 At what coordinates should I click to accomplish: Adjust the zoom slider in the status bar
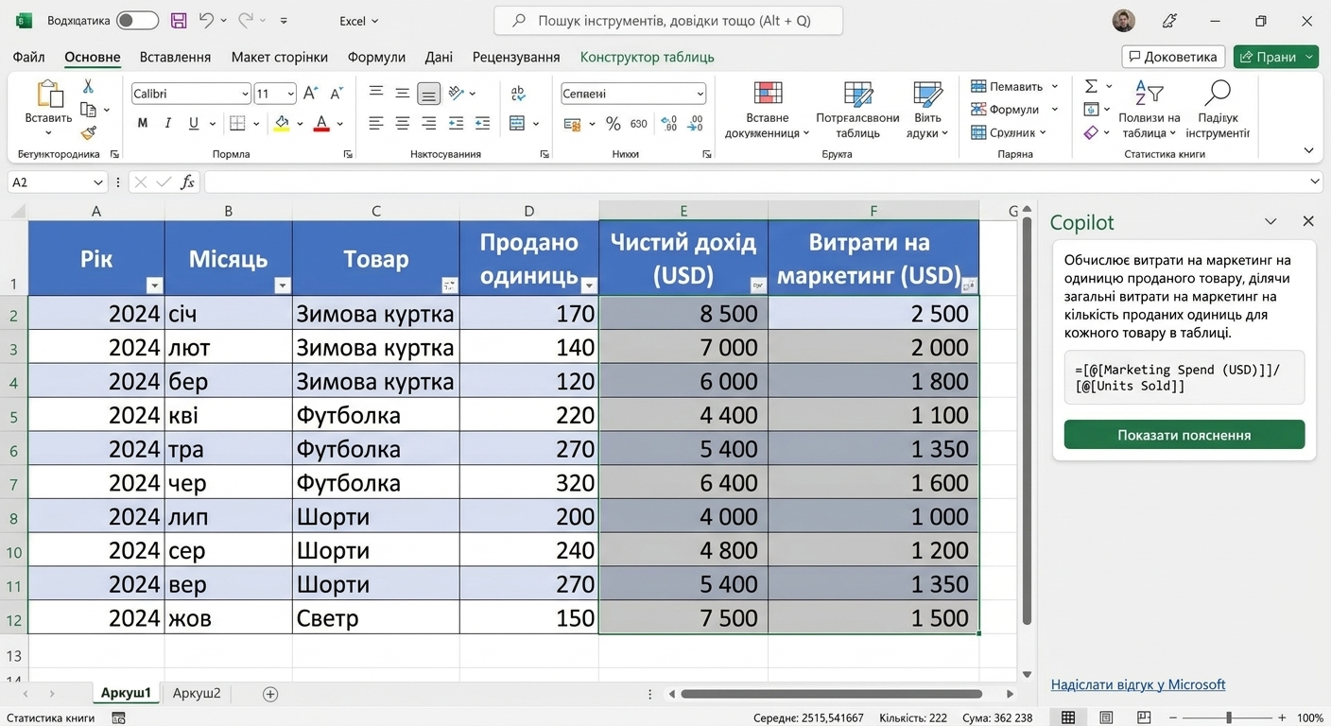pos(1228,717)
